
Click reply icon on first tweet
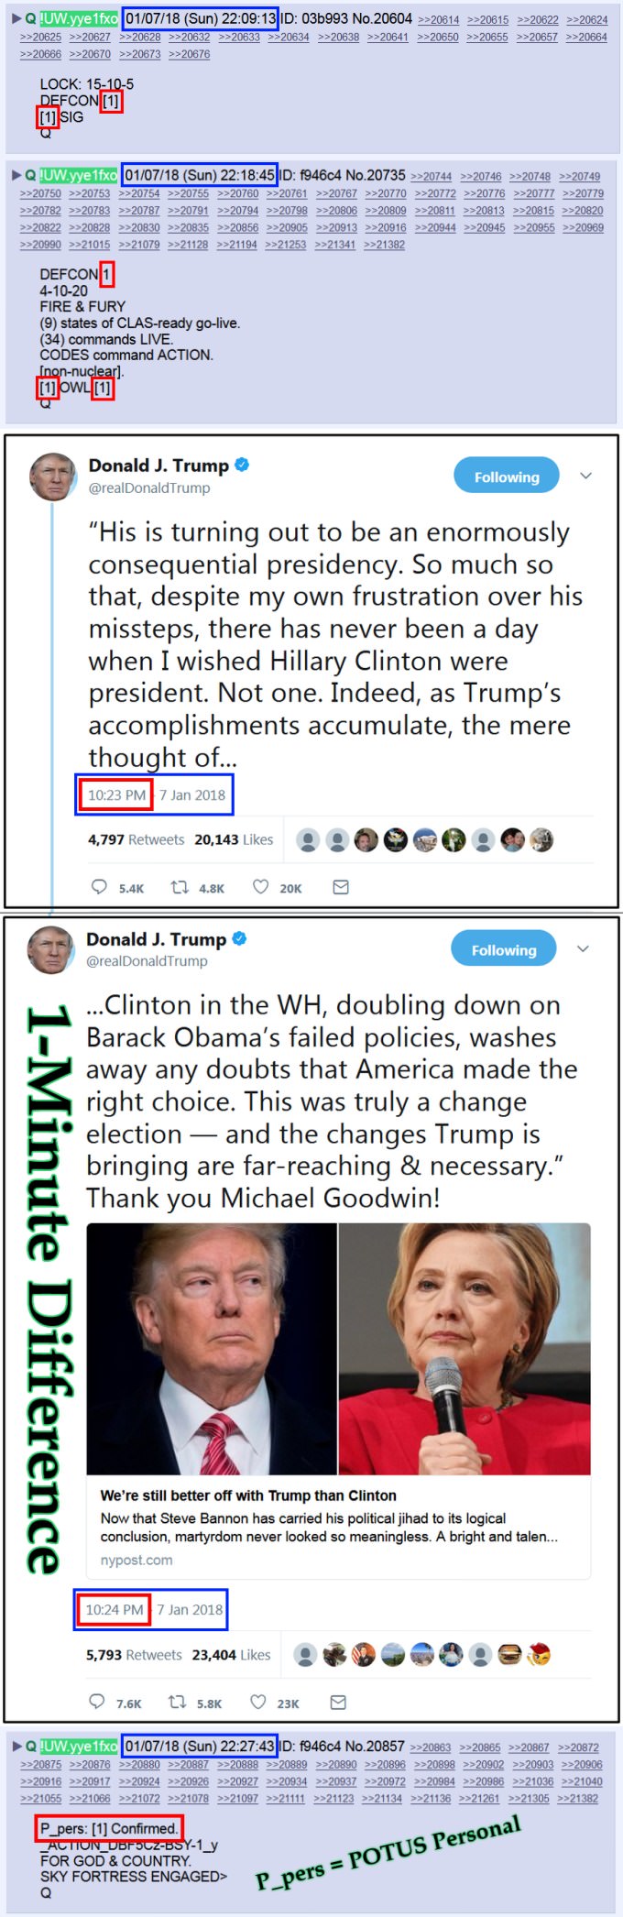99,887
